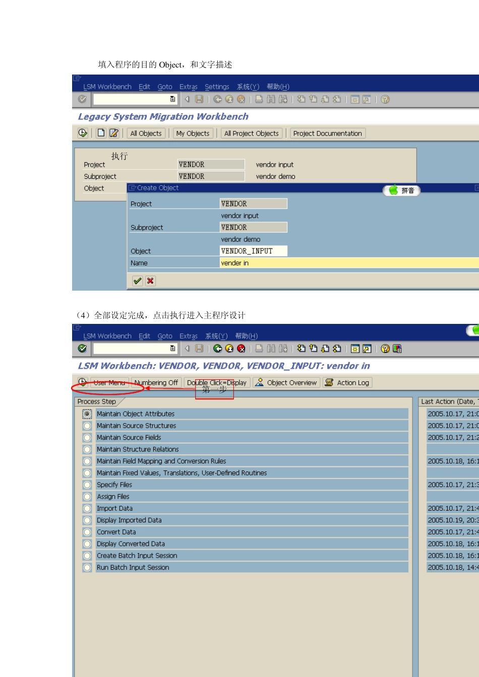Select the Maintain Source Structures radio button
This screenshot has width=479, height=677.
coord(87,426)
